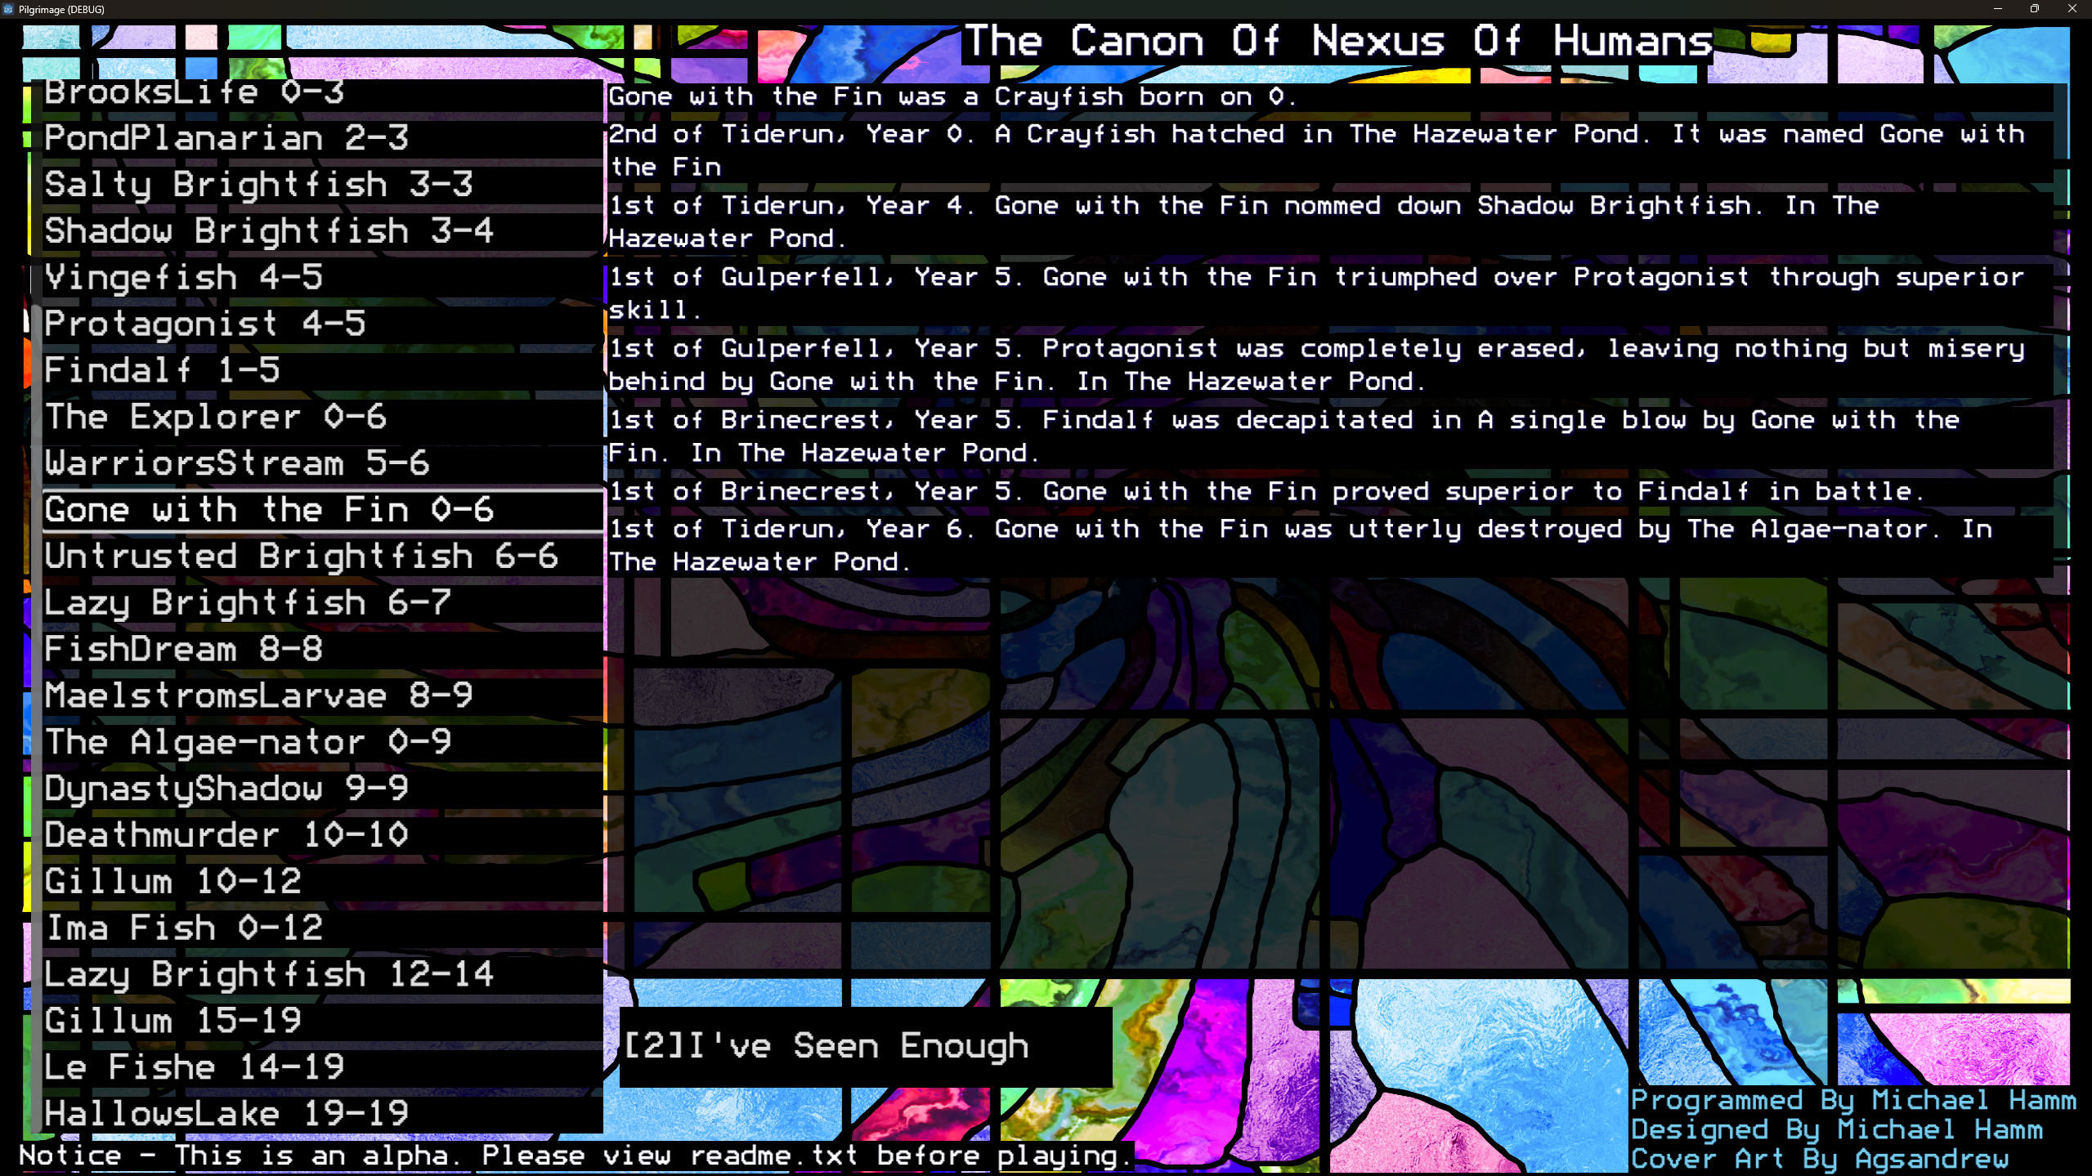Open Lazy Brightfish 12-14 entry
This screenshot has height=1176, width=2092.
tap(323, 976)
